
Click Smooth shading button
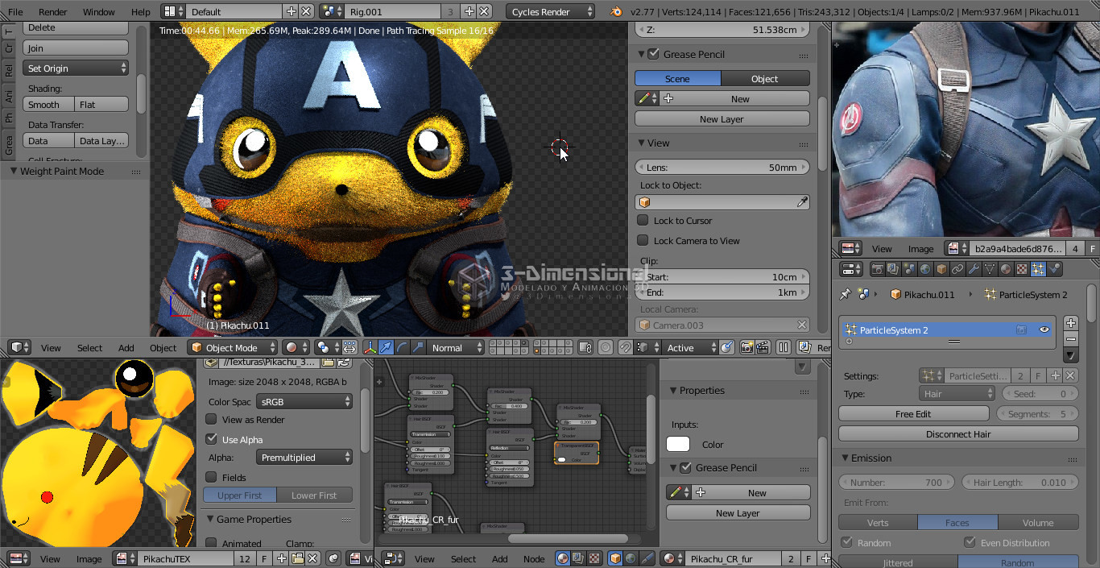pos(48,104)
